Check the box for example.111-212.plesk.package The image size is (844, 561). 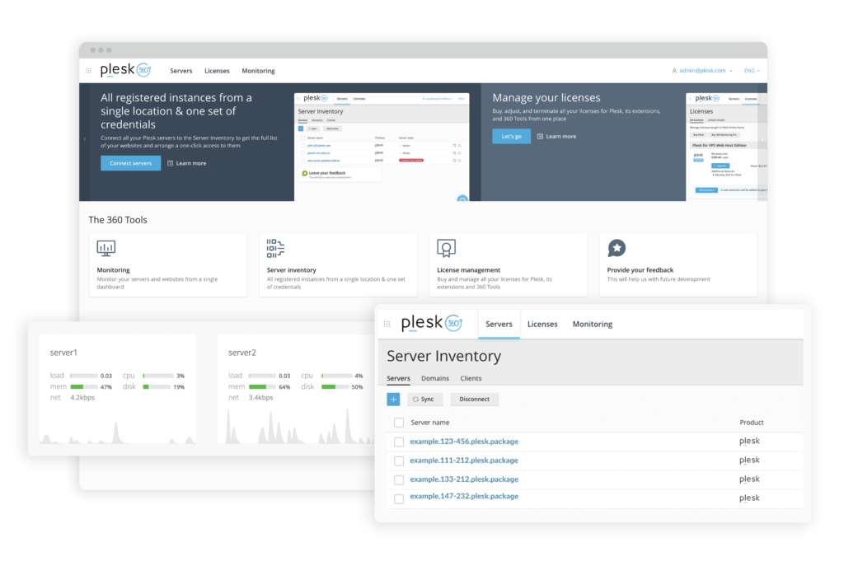pos(399,461)
